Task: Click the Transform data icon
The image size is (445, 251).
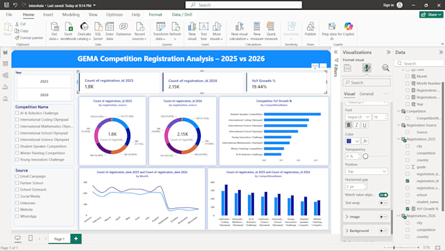Action: click(x=160, y=27)
